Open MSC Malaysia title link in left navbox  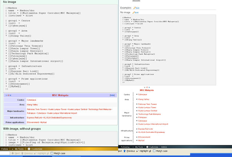click(x=60, y=95)
